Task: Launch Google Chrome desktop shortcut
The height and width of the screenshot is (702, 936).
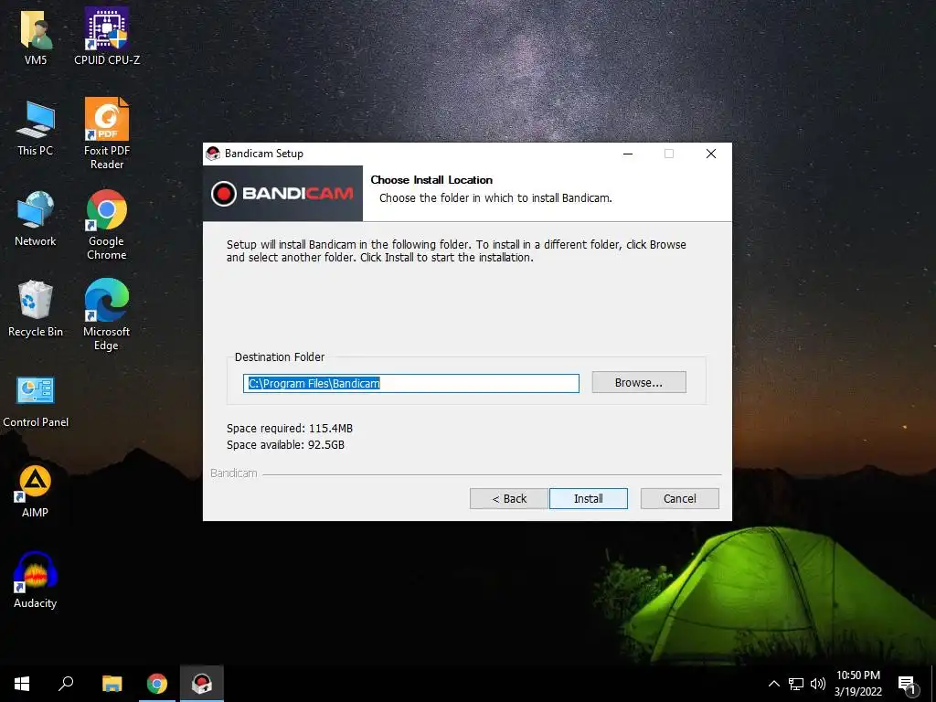Action: [107, 225]
